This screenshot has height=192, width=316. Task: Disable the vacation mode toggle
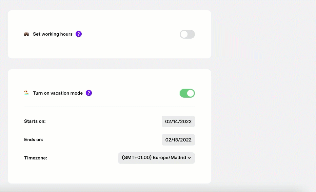tap(187, 93)
